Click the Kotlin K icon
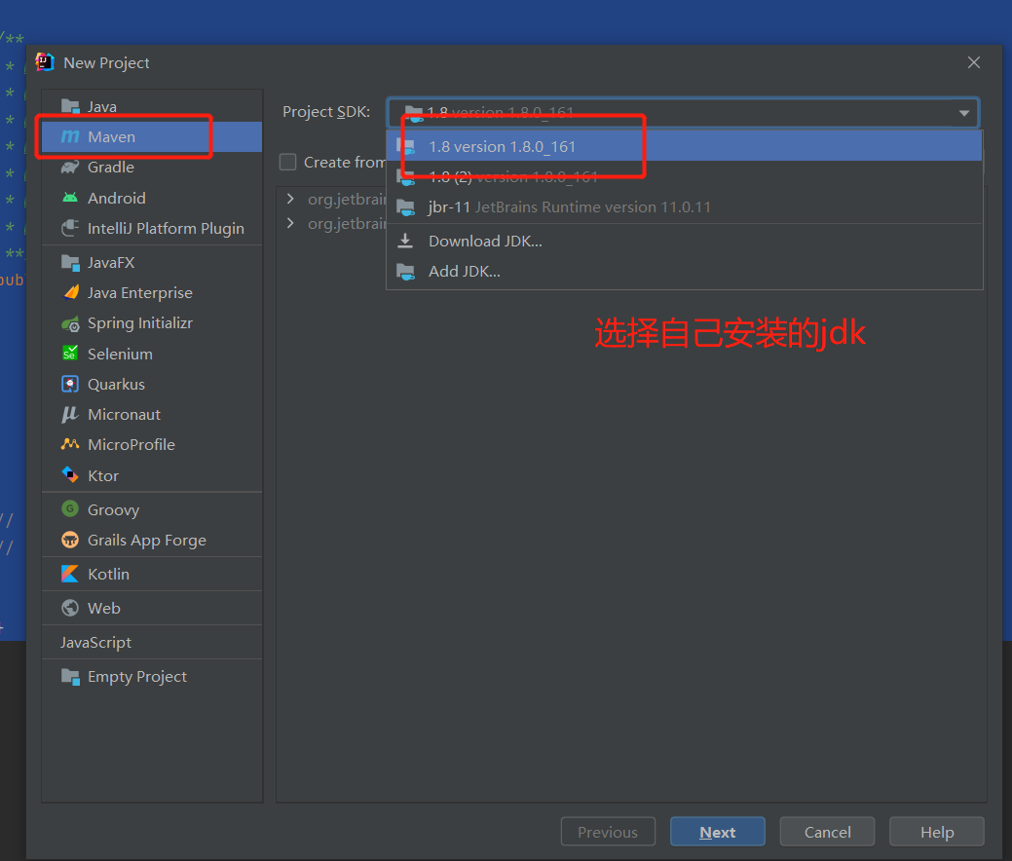1012x861 pixels. point(70,574)
